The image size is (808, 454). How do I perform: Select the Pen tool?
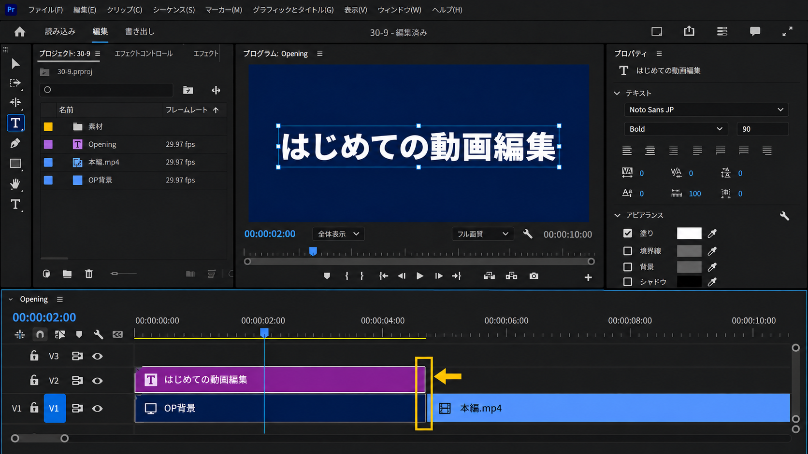(x=15, y=143)
